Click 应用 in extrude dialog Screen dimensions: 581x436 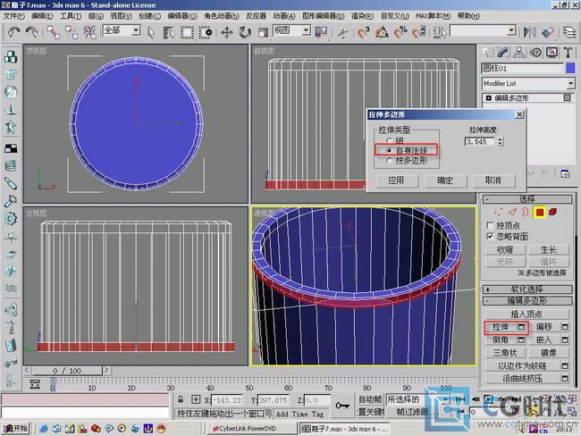[x=396, y=180]
